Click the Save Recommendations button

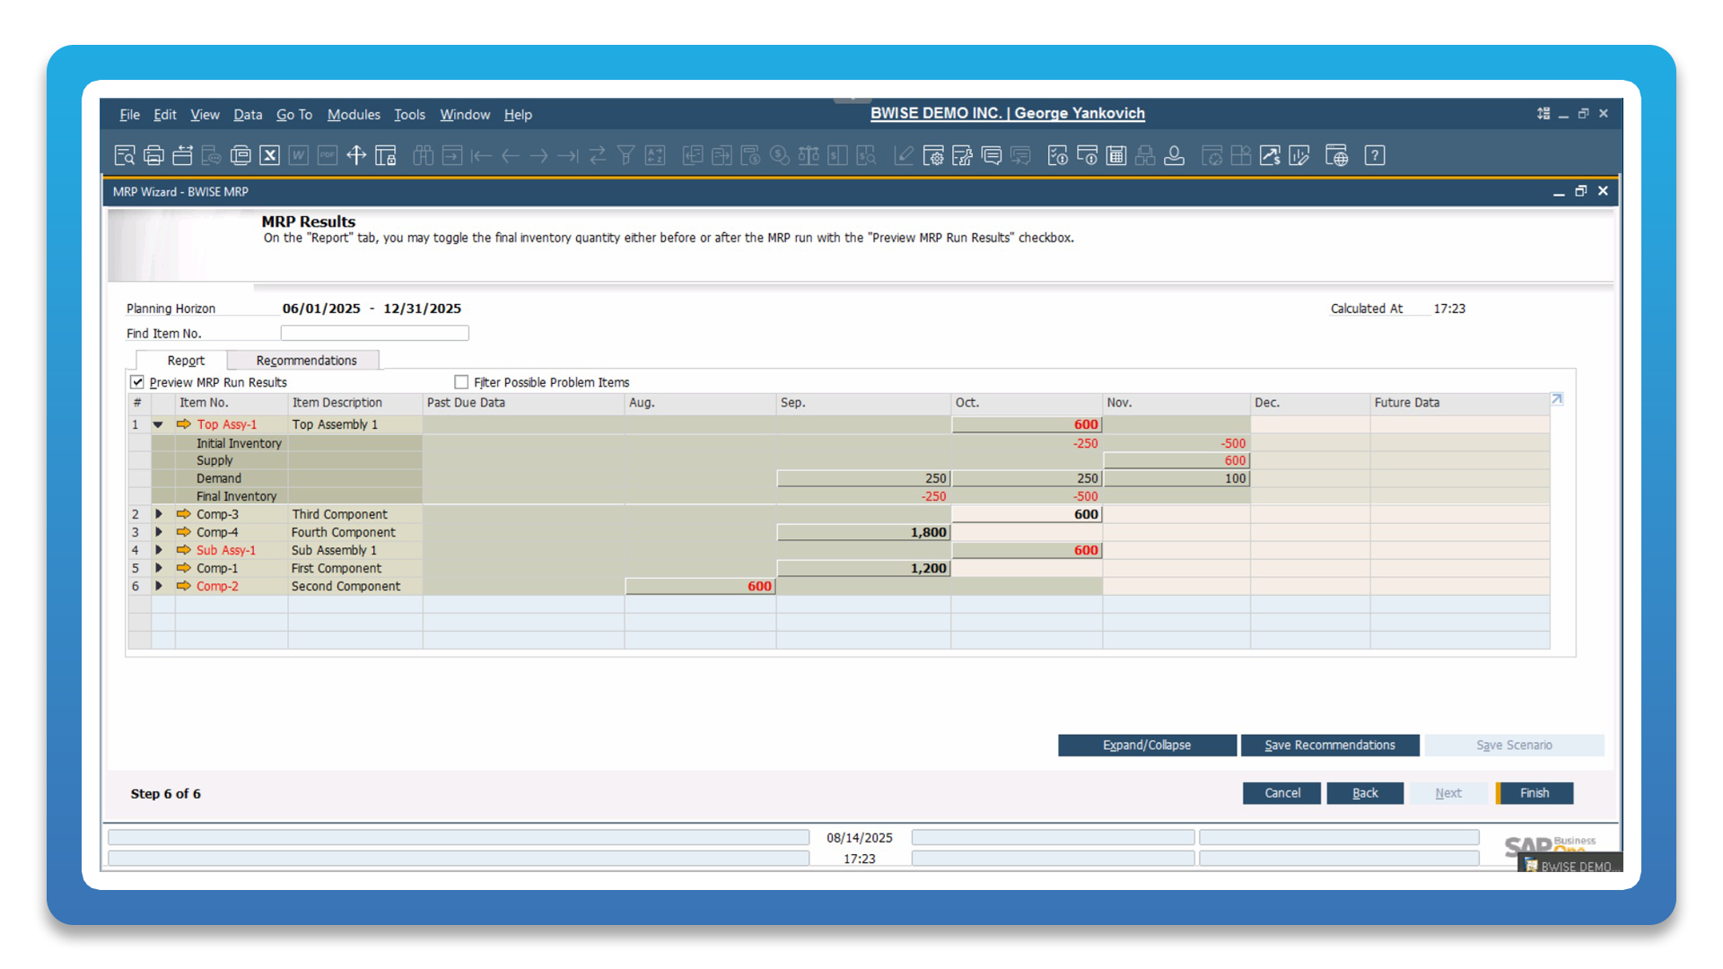1329,745
